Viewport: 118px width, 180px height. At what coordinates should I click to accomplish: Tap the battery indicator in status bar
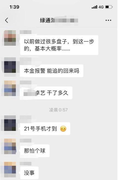tap(109, 7)
